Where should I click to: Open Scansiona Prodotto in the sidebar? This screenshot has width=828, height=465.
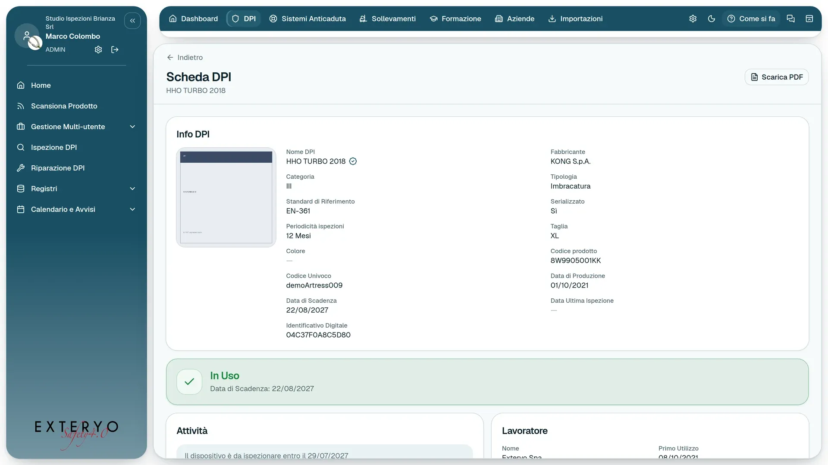coord(76,106)
